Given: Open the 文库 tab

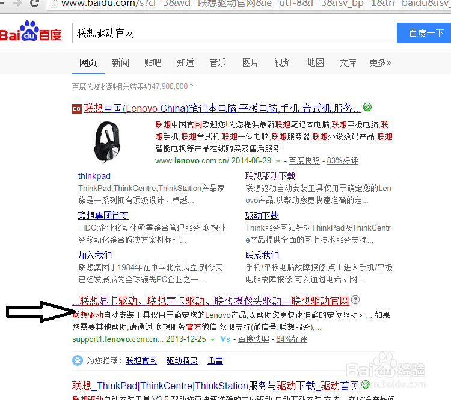Looking at the screenshot, I should tap(348, 62).
